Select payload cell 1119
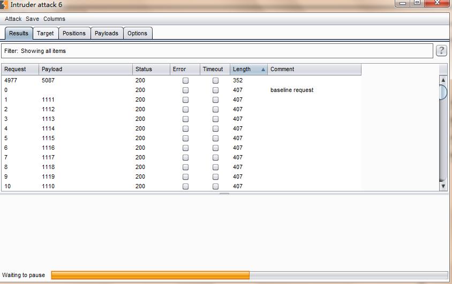Image resolution: width=452 pixels, height=284 pixels. [x=48, y=176]
